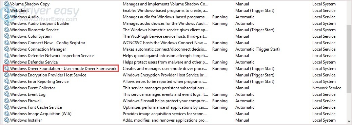Select the Windows Defender Service gear icon
Viewport: 352px width, 125px height.
[x=7, y=62]
